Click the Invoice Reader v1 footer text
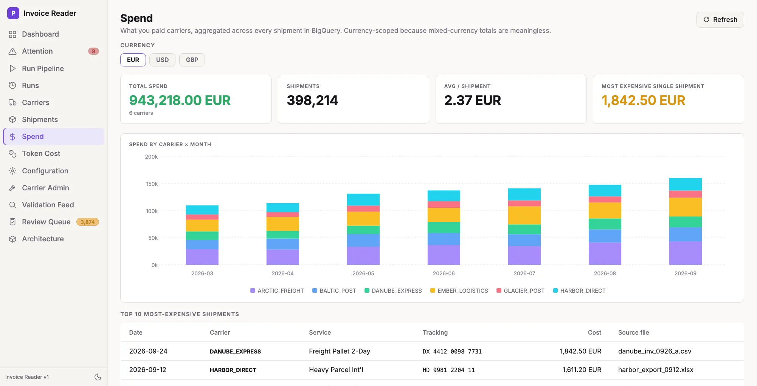Screen dimensions: 757x386 pyautogui.click(x=27, y=377)
